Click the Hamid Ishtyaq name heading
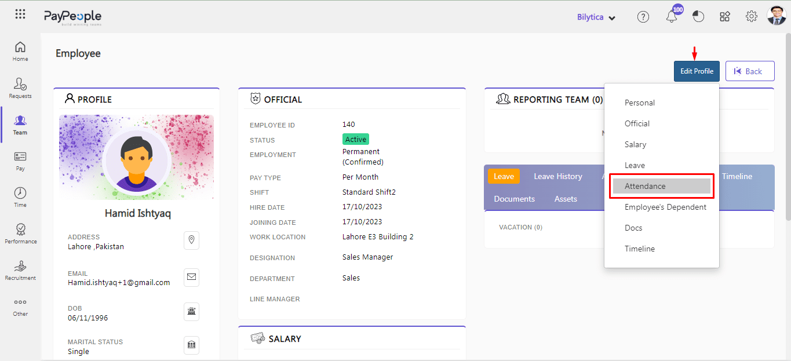 click(138, 213)
